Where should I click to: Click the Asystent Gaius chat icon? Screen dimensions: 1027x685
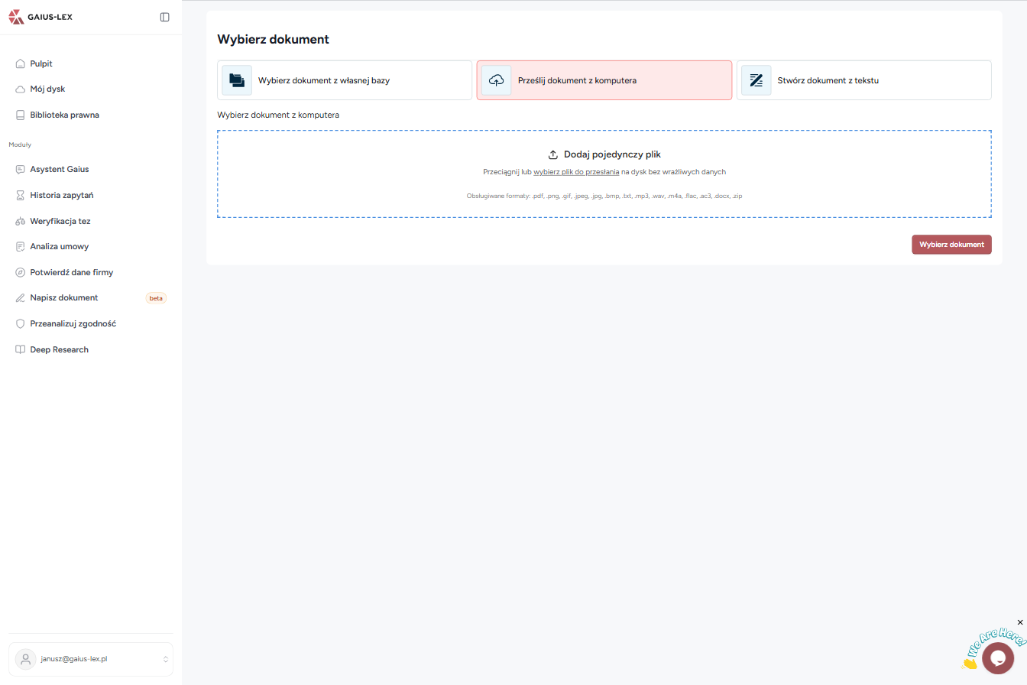[21, 170]
